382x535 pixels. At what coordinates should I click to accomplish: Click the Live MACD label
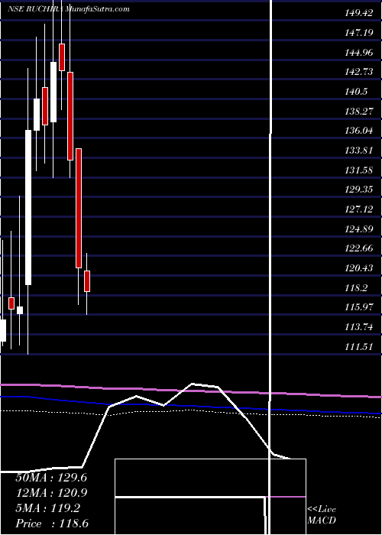[x=322, y=515]
